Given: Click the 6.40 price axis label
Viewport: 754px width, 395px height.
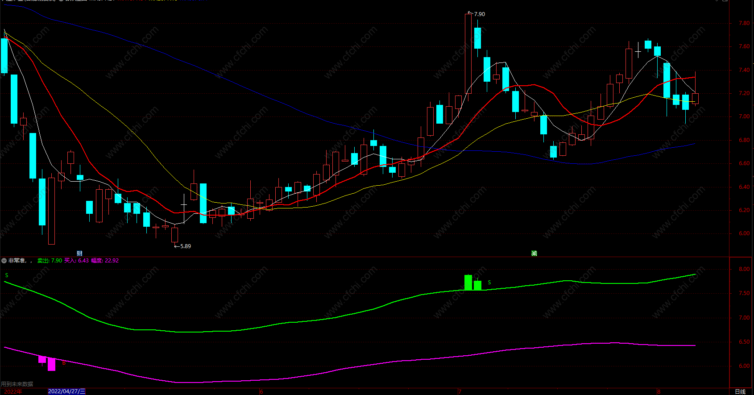Looking at the screenshot, I should pos(744,187).
